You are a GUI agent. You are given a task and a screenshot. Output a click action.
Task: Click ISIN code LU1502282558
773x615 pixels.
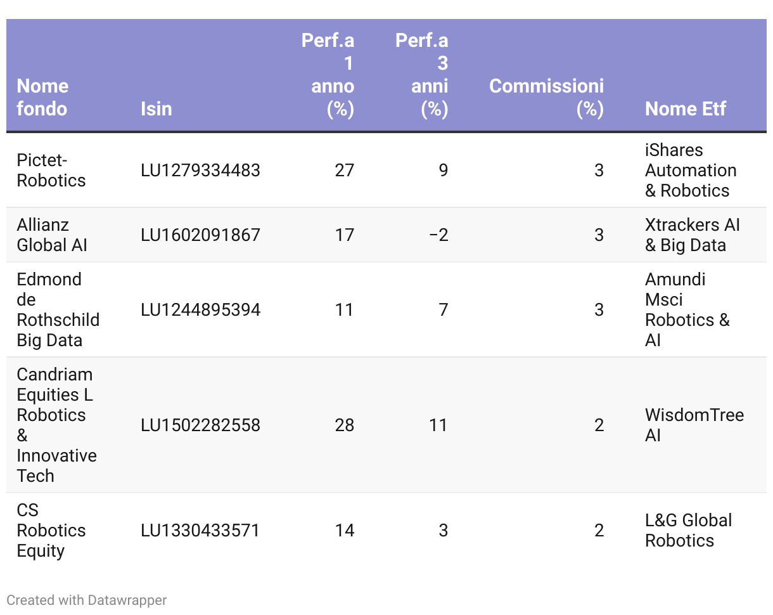(x=200, y=425)
